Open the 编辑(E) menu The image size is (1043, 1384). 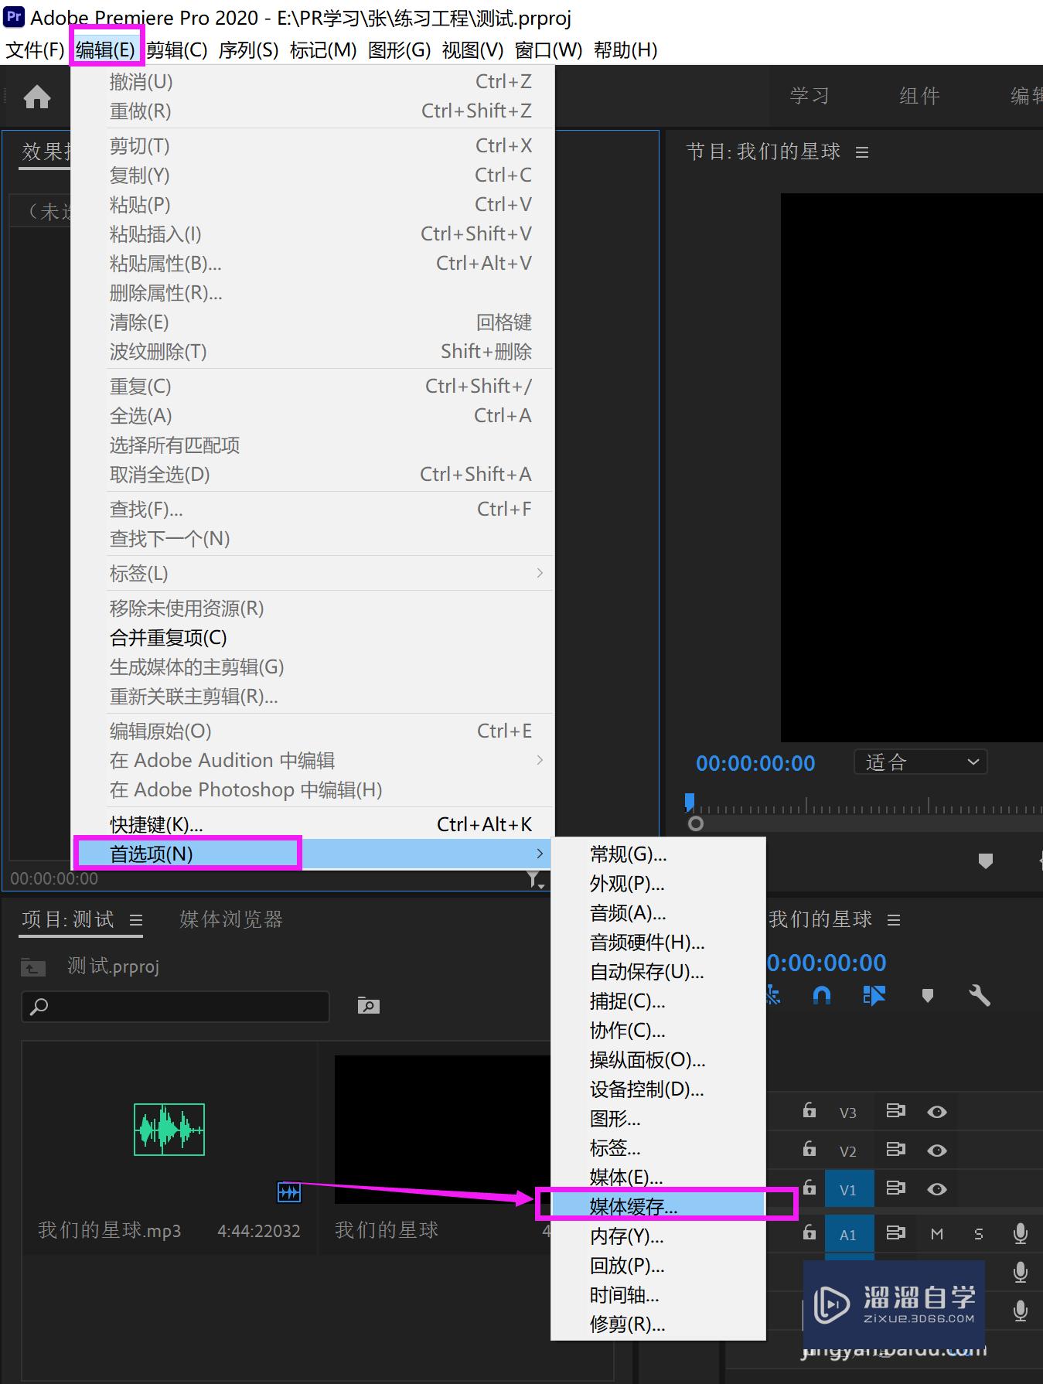tap(106, 50)
